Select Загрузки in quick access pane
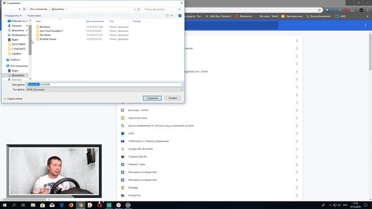The width and height of the screenshot is (372, 209). [x=16, y=26]
